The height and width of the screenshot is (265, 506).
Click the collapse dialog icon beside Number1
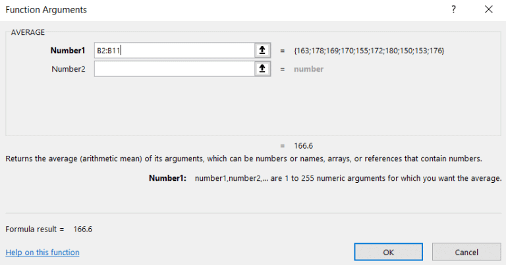click(263, 50)
